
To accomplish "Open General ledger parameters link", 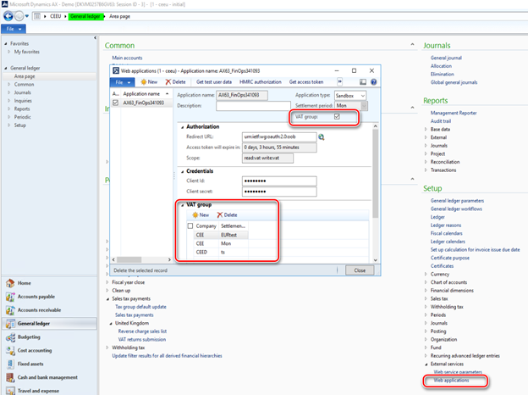I will point(457,201).
